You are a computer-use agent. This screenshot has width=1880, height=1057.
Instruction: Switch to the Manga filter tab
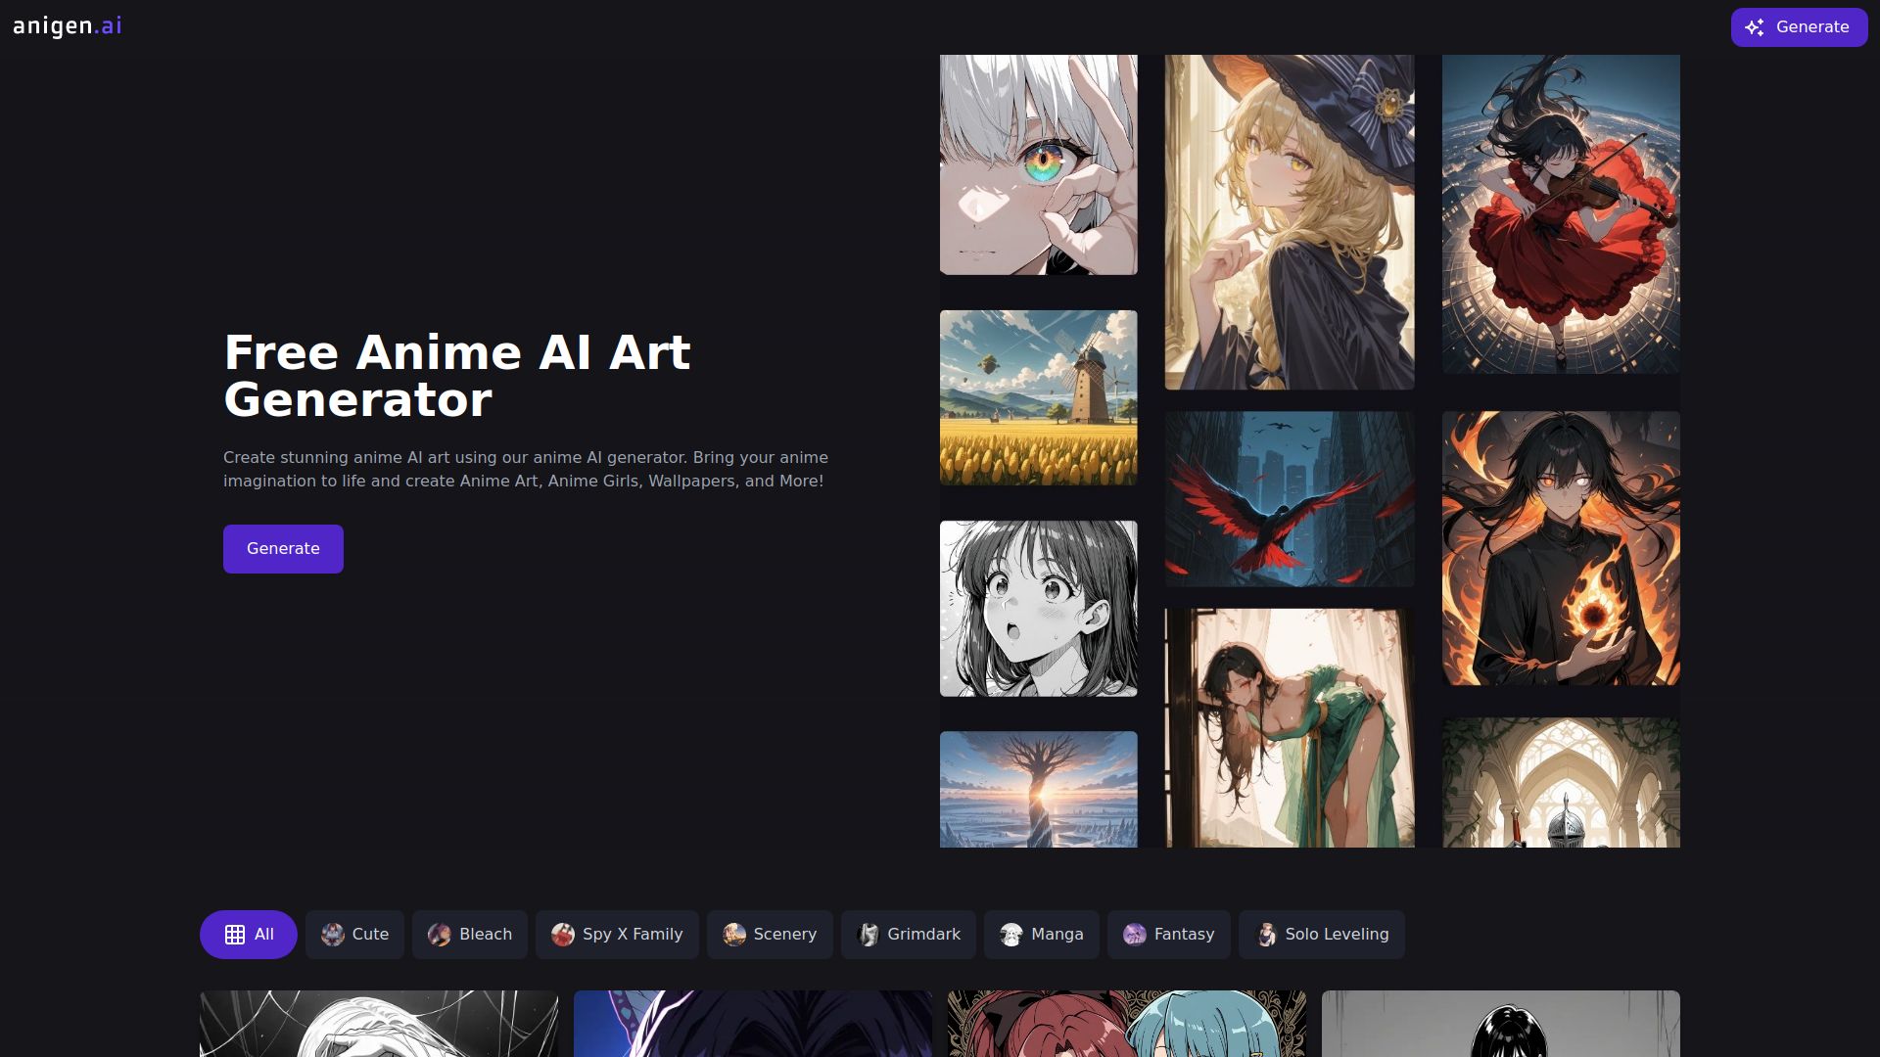point(1042,934)
